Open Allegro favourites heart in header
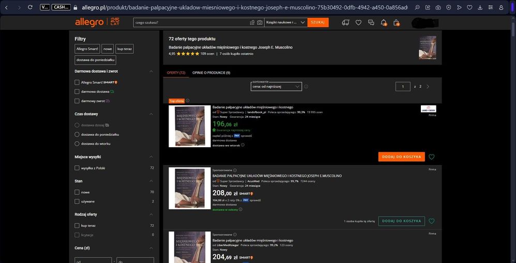Screen dimensions: 516x263 358,22
